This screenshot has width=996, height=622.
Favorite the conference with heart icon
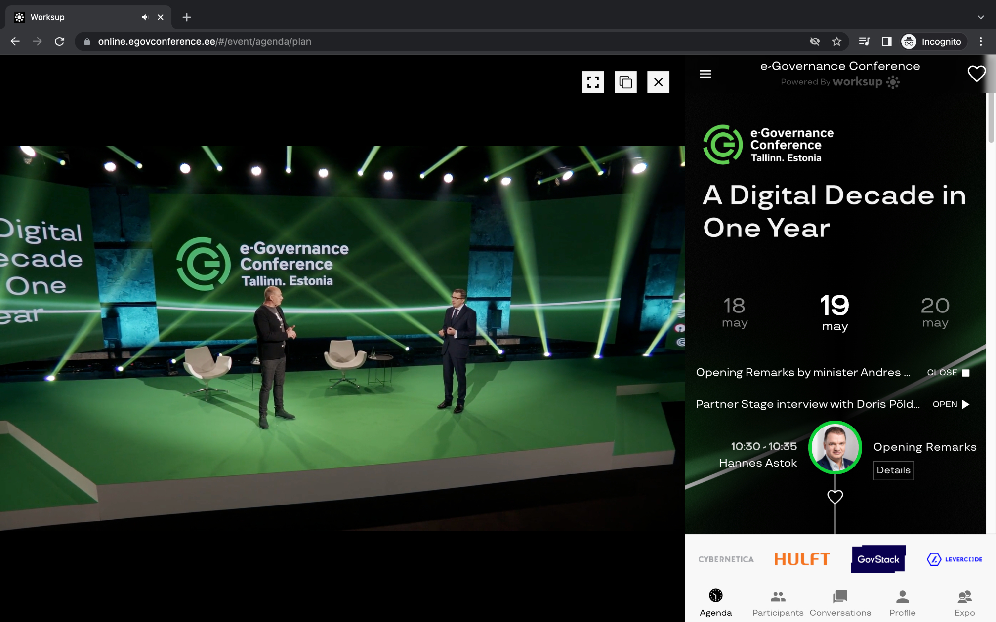pyautogui.click(x=976, y=74)
